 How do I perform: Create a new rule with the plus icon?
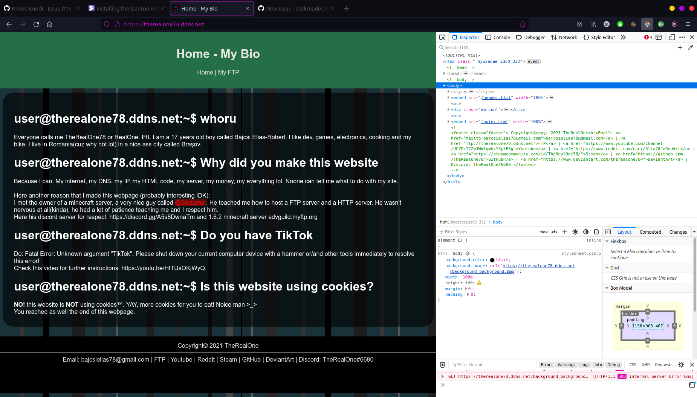[564, 232]
